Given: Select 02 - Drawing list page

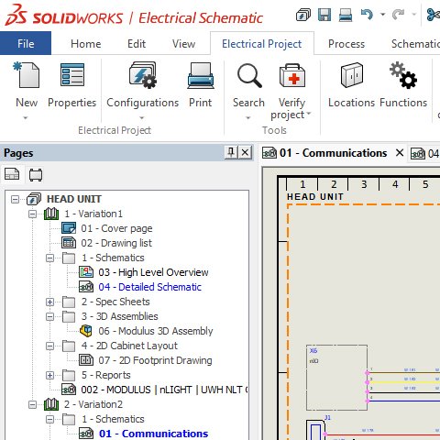Looking at the screenshot, I should [116, 243].
